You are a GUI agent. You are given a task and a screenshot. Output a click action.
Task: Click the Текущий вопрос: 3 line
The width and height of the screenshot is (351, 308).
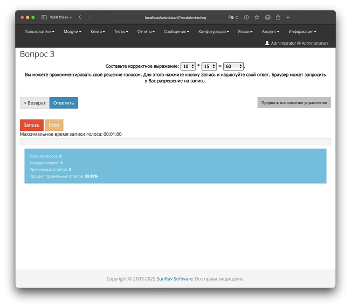46,163
